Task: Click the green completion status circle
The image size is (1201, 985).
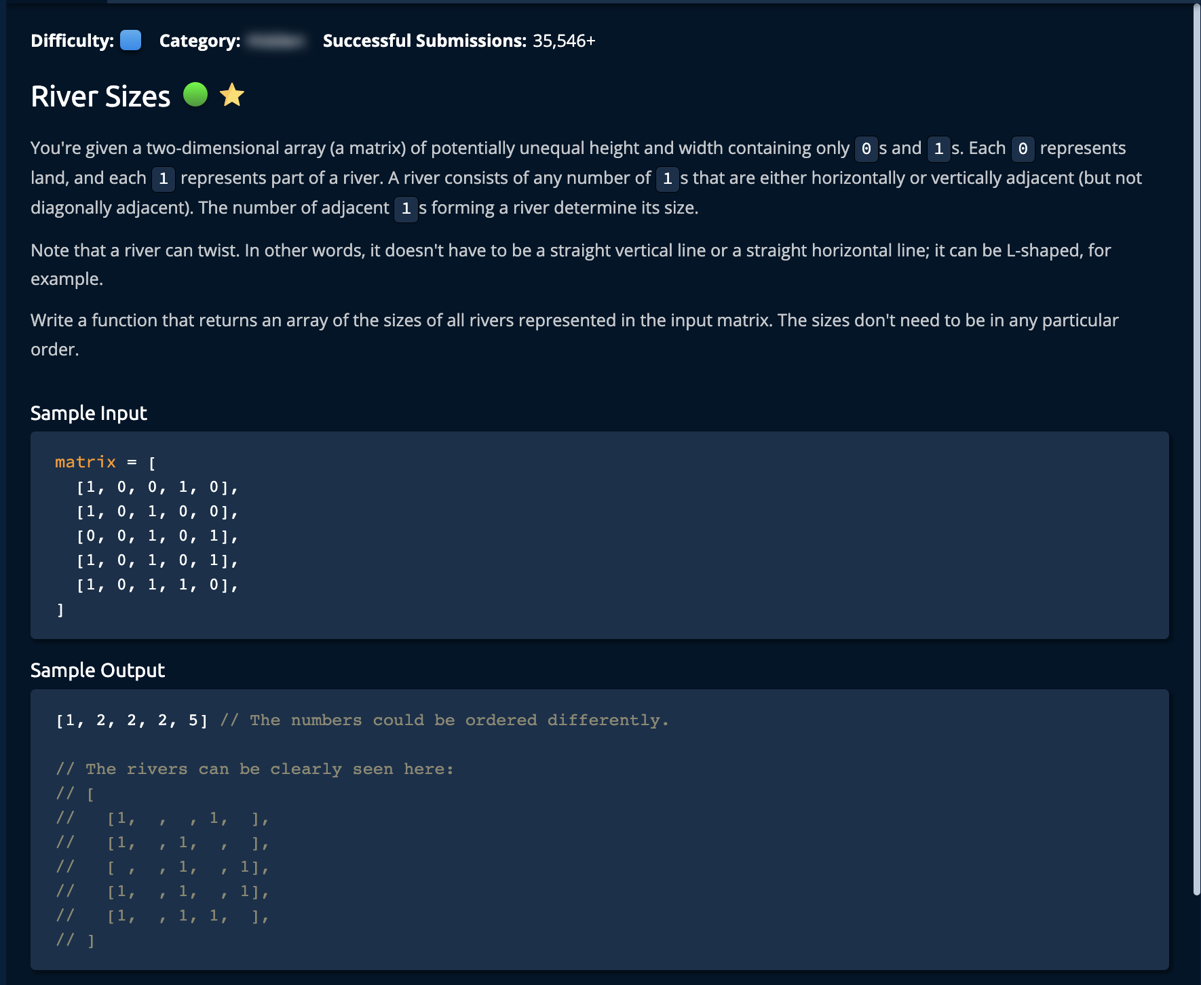Action: [x=195, y=94]
